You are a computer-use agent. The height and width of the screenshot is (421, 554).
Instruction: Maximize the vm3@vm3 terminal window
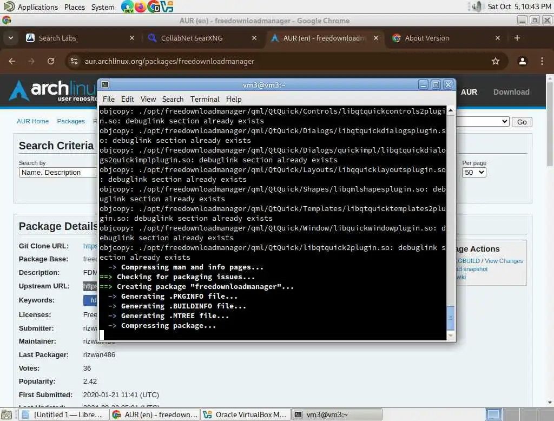click(x=436, y=84)
